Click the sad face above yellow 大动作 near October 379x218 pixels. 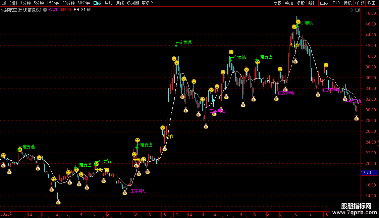163,128
